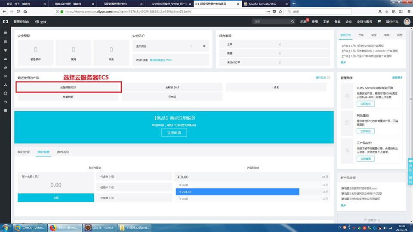Open 支持与服务 menu
The image size is (413, 232).
(364, 21)
